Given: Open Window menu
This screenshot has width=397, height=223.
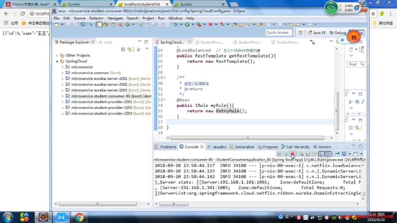Looking at the screenshot, I should [175, 18].
